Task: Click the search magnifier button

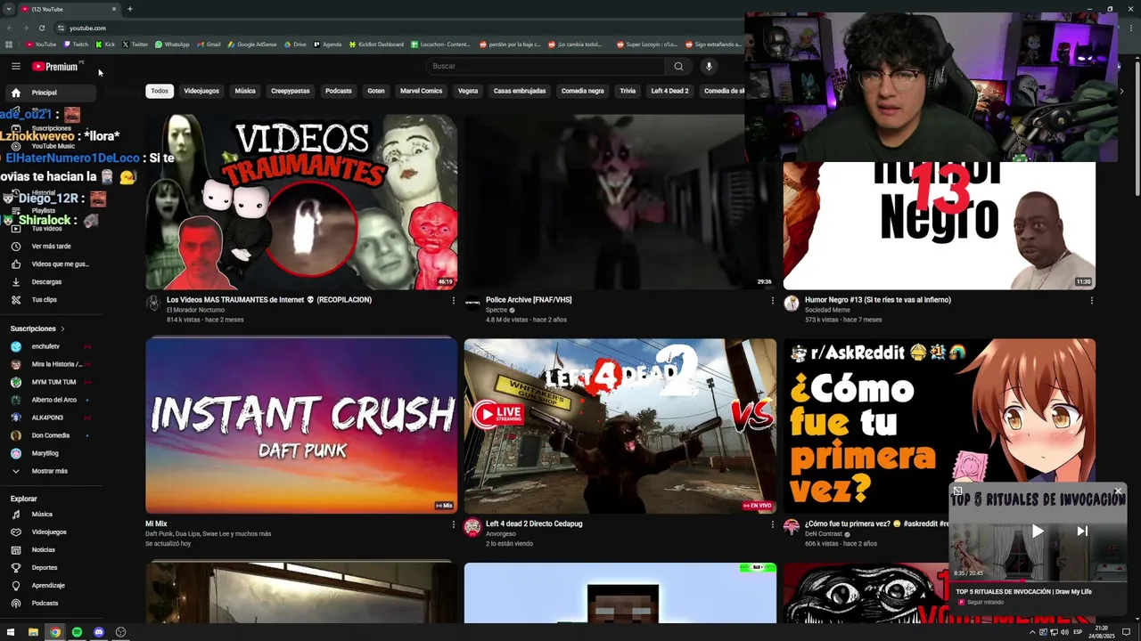Action: (678, 66)
